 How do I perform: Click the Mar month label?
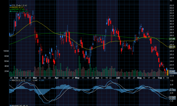(x=35, y=78)
